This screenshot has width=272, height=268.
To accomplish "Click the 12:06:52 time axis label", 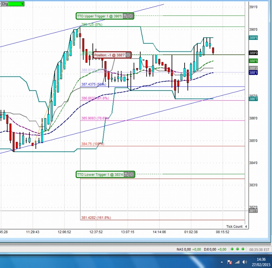I will tap(64, 232).
